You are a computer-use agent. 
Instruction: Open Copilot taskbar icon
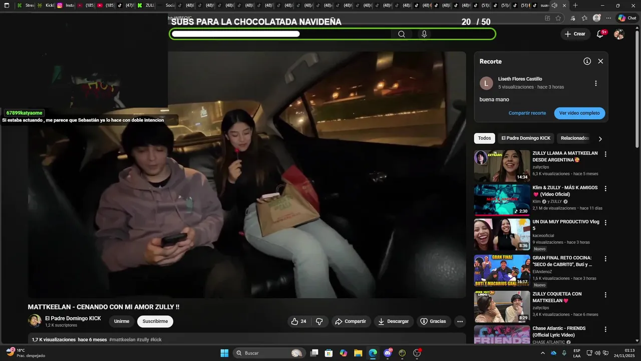343,353
